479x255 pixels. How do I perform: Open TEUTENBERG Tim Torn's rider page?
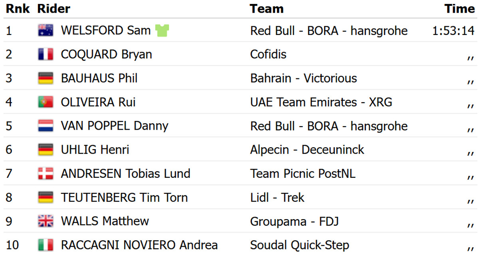pos(124,197)
